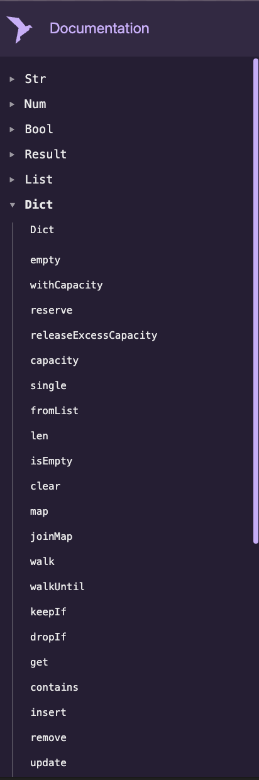The height and width of the screenshot is (780, 259).
Task: Select the fromList entry
Action: 54,410
